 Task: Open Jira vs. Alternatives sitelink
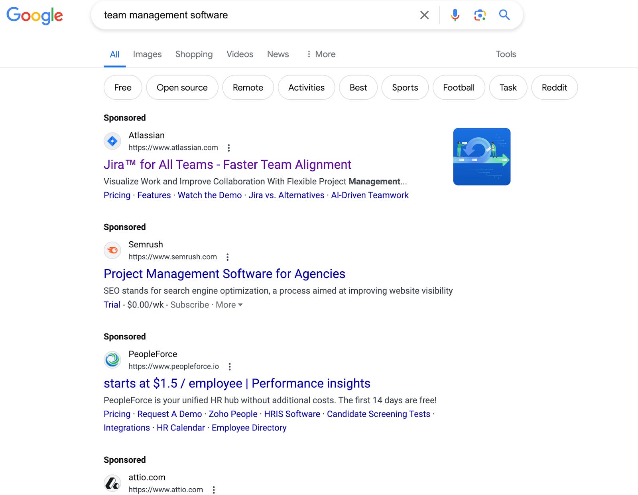(286, 195)
